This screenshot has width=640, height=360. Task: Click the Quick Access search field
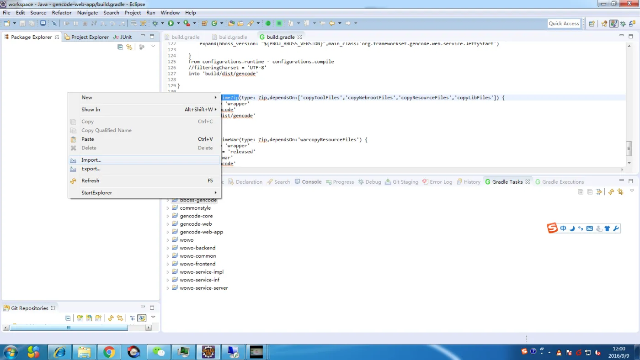pos(564,24)
